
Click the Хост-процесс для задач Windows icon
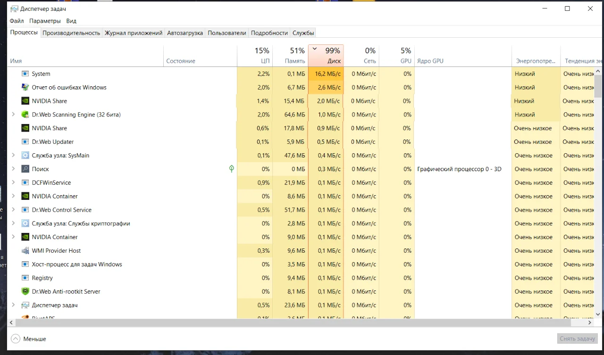click(25, 264)
